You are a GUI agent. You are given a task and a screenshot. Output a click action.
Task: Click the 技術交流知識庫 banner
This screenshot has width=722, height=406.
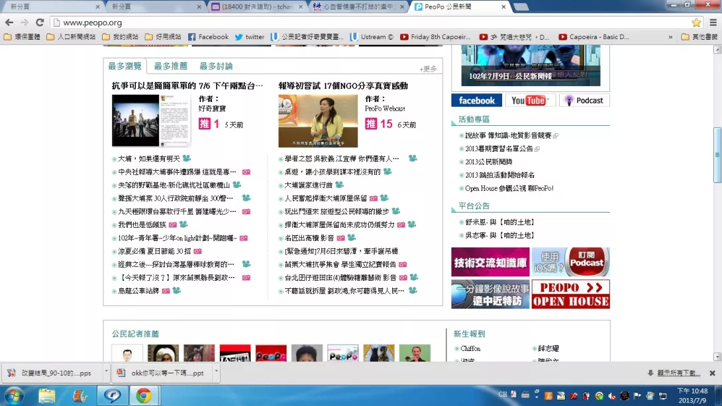point(490,262)
